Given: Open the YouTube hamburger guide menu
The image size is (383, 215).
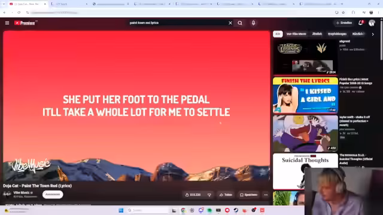Looking at the screenshot, I should point(7,23).
